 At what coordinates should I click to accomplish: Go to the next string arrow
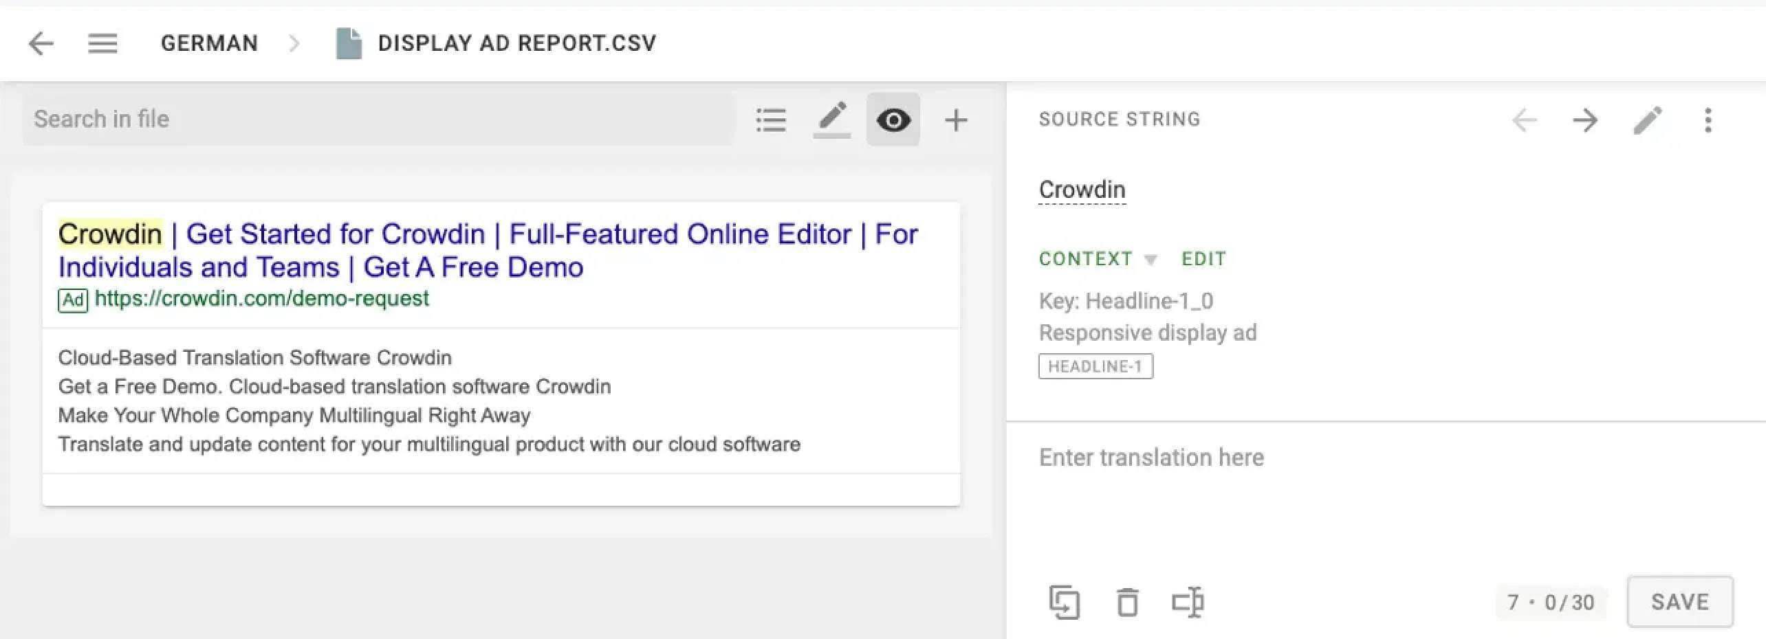(1585, 121)
